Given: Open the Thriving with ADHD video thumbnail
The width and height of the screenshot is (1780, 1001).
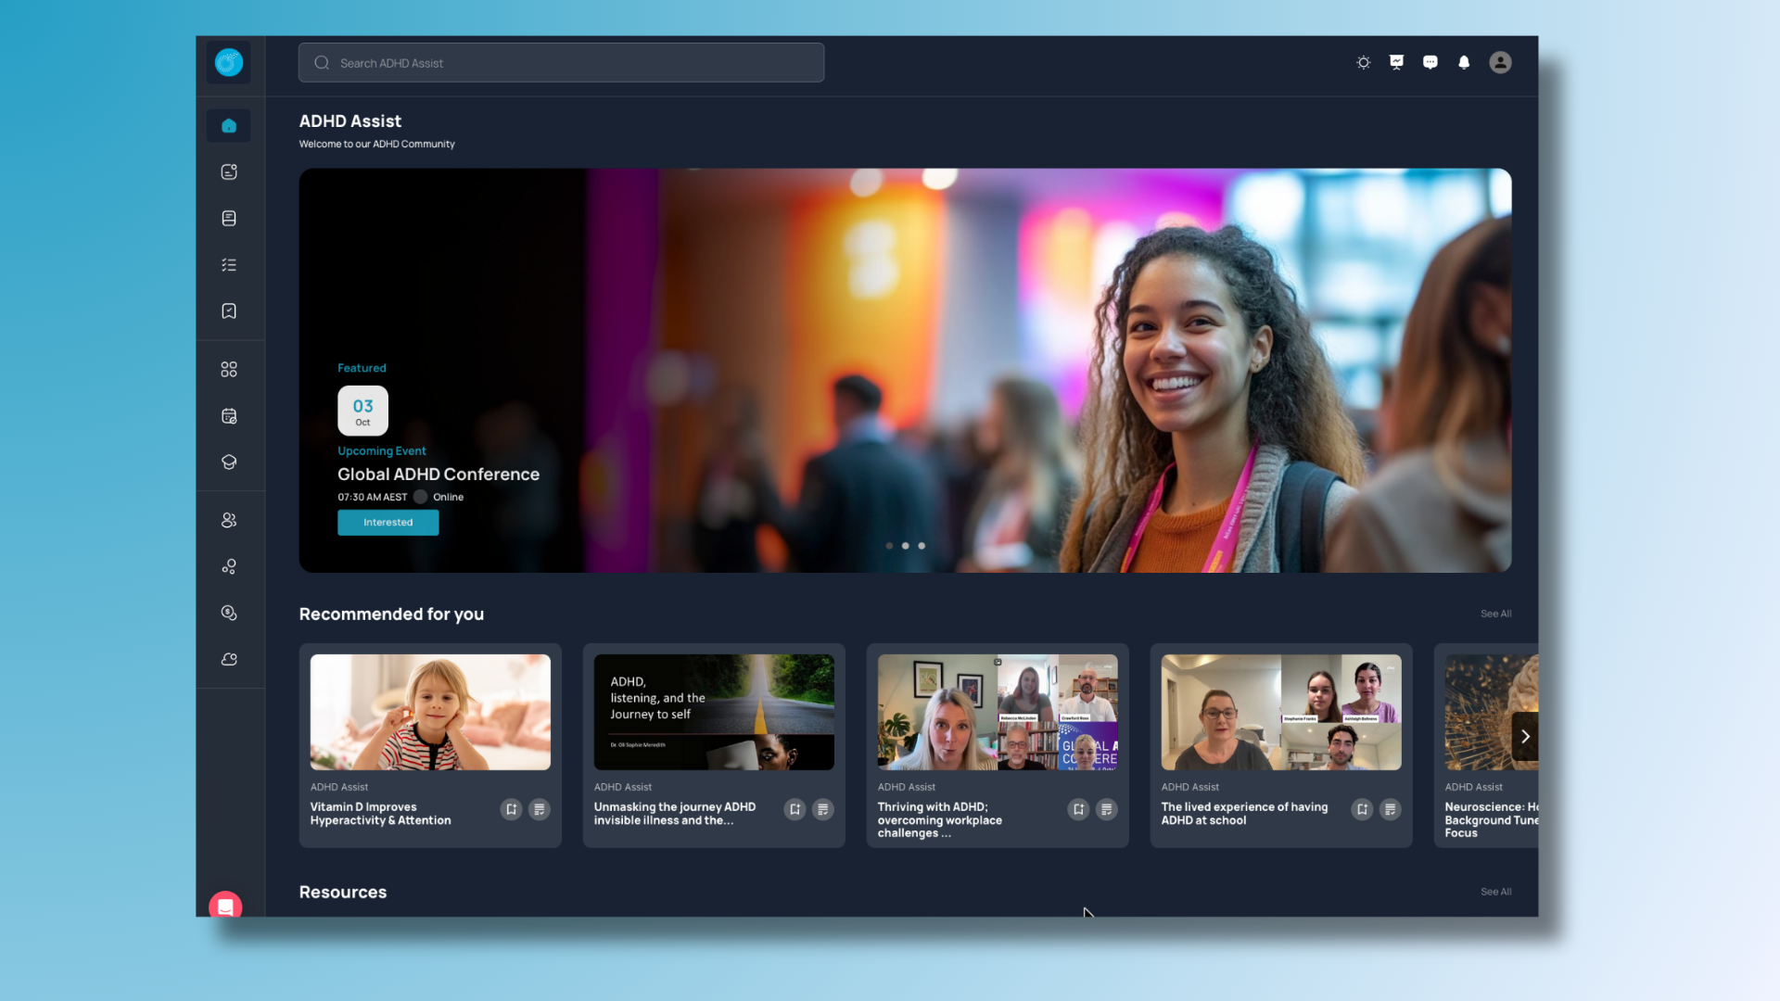Looking at the screenshot, I should coord(998,713).
